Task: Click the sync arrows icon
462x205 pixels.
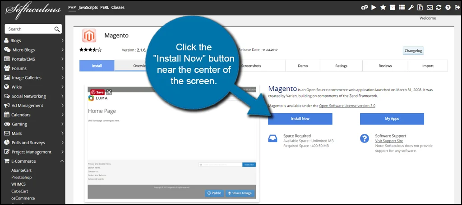Action: 439,8
